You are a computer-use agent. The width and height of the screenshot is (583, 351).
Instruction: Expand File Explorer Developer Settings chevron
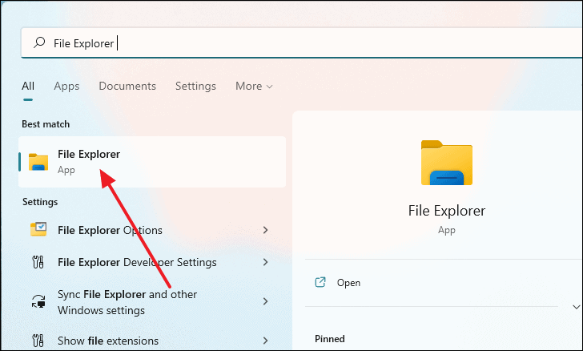266,262
